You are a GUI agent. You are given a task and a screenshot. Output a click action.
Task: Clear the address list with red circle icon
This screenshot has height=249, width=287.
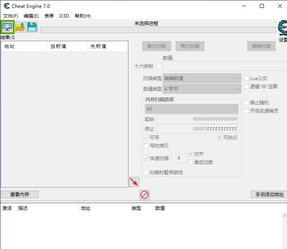[145, 195]
